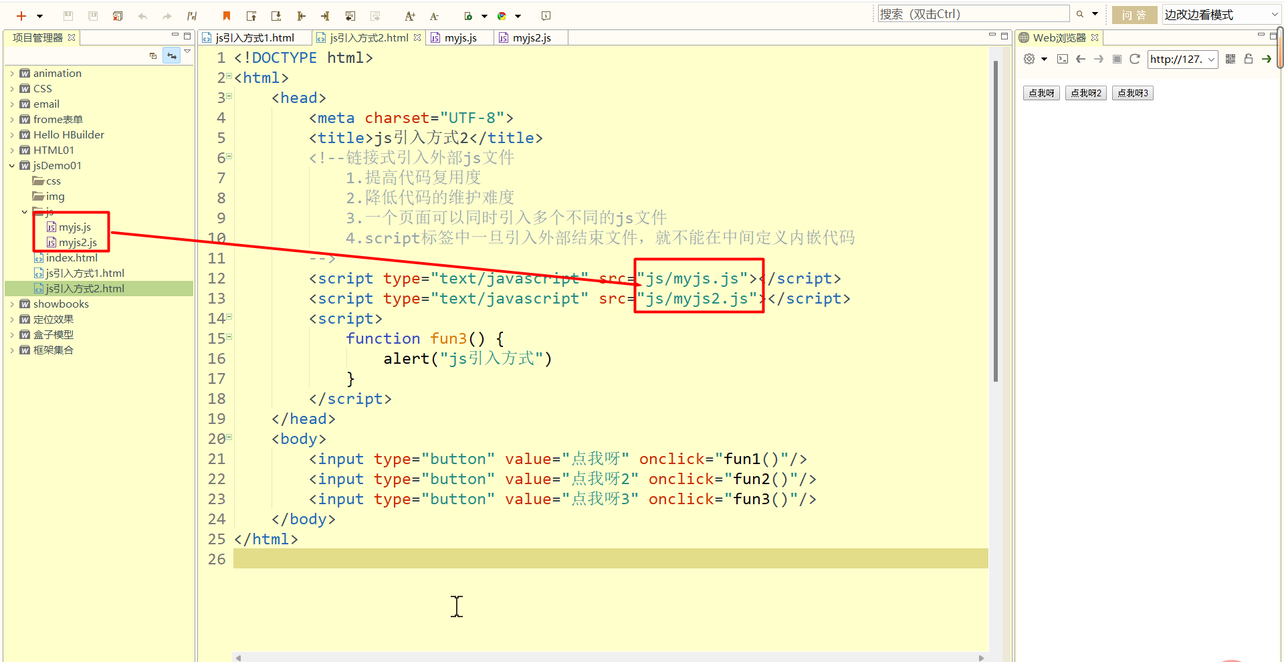Image resolution: width=1284 pixels, height=662 pixels.
Task: Open the 边改边看模式 view mode combo box
Action: click(1221, 15)
